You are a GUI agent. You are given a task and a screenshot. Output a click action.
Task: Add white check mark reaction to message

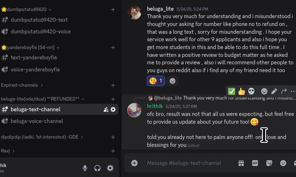[232, 91]
